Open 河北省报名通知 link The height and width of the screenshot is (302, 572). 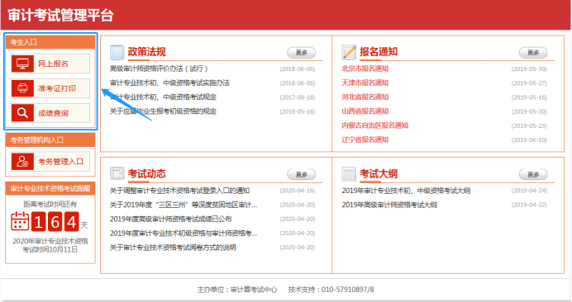365,97
